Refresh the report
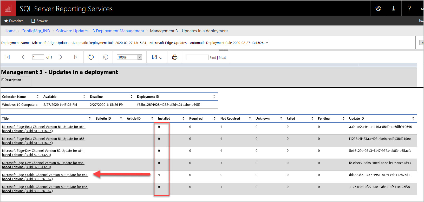424x202 pixels. 91,57
